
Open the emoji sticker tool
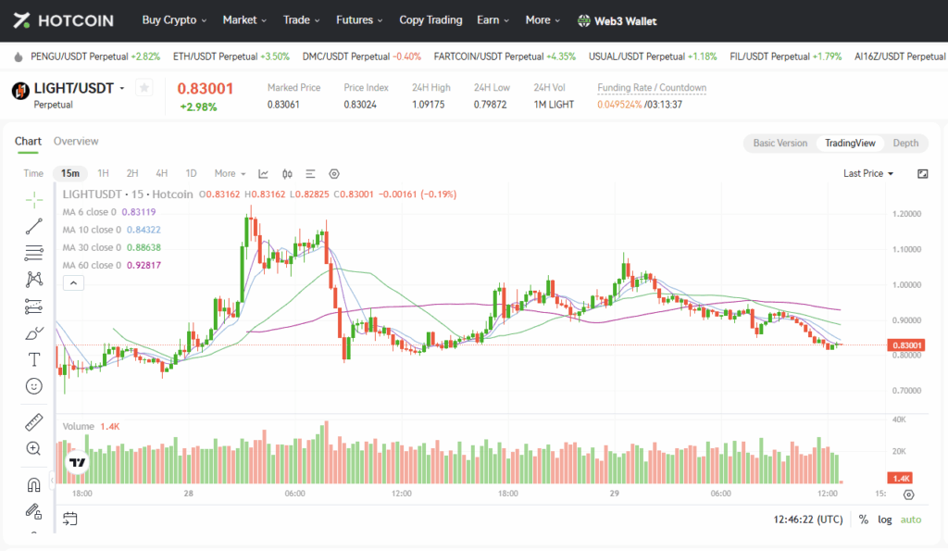(34, 386)
